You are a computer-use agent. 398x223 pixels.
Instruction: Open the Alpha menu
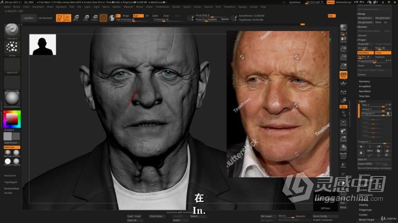pos(7,7)
